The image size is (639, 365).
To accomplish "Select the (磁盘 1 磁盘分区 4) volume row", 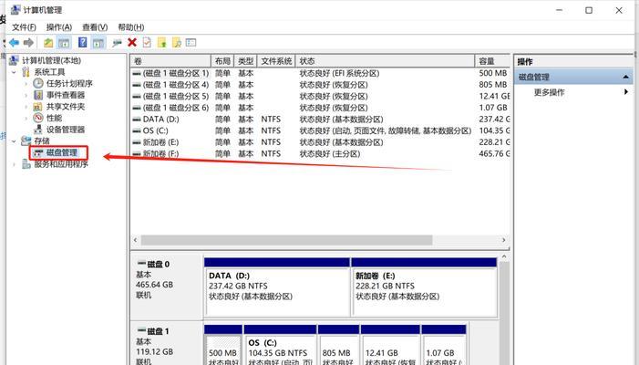I will click(320, 85).
